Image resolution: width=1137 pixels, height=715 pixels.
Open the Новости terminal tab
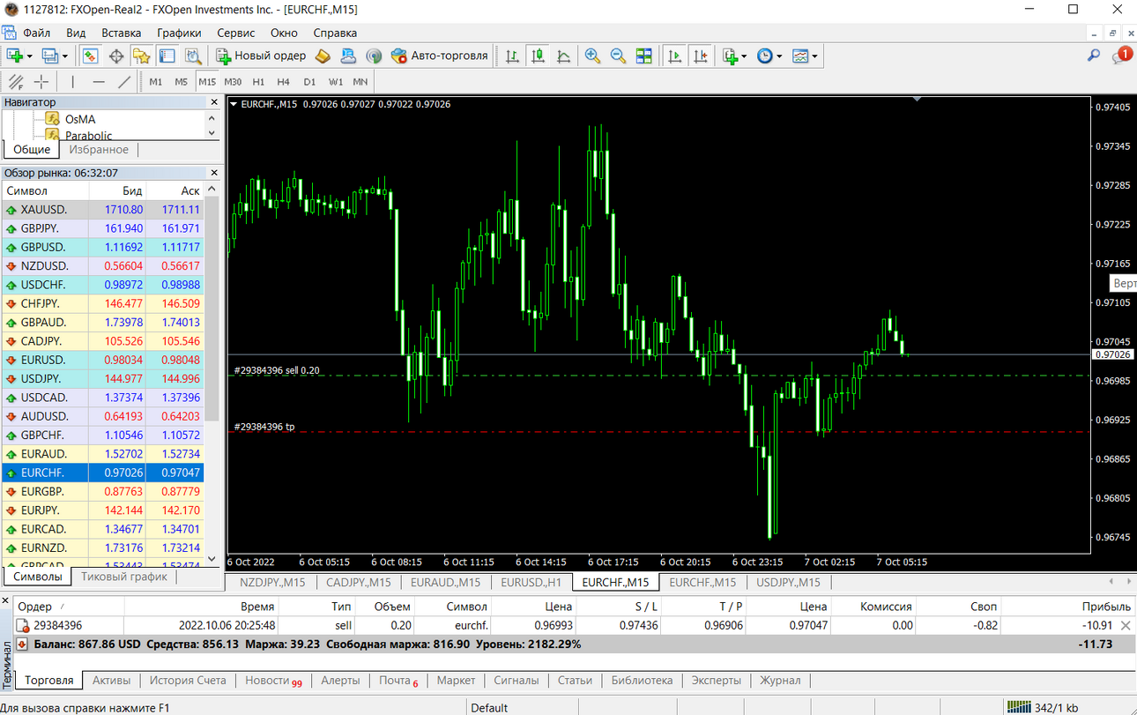pos(272,681)
